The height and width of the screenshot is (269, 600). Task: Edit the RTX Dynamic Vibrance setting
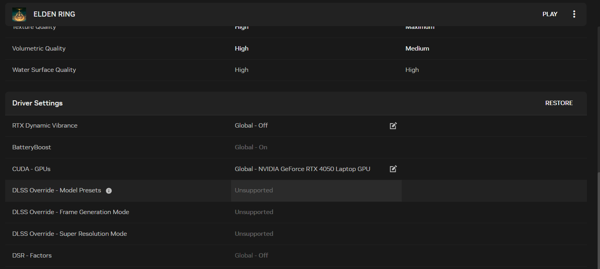(393, 126)
